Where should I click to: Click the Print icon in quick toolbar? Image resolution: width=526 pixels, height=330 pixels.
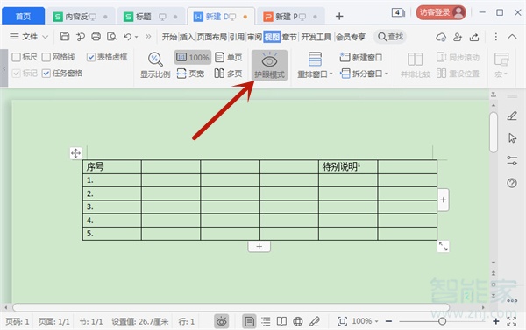(96, 36)
